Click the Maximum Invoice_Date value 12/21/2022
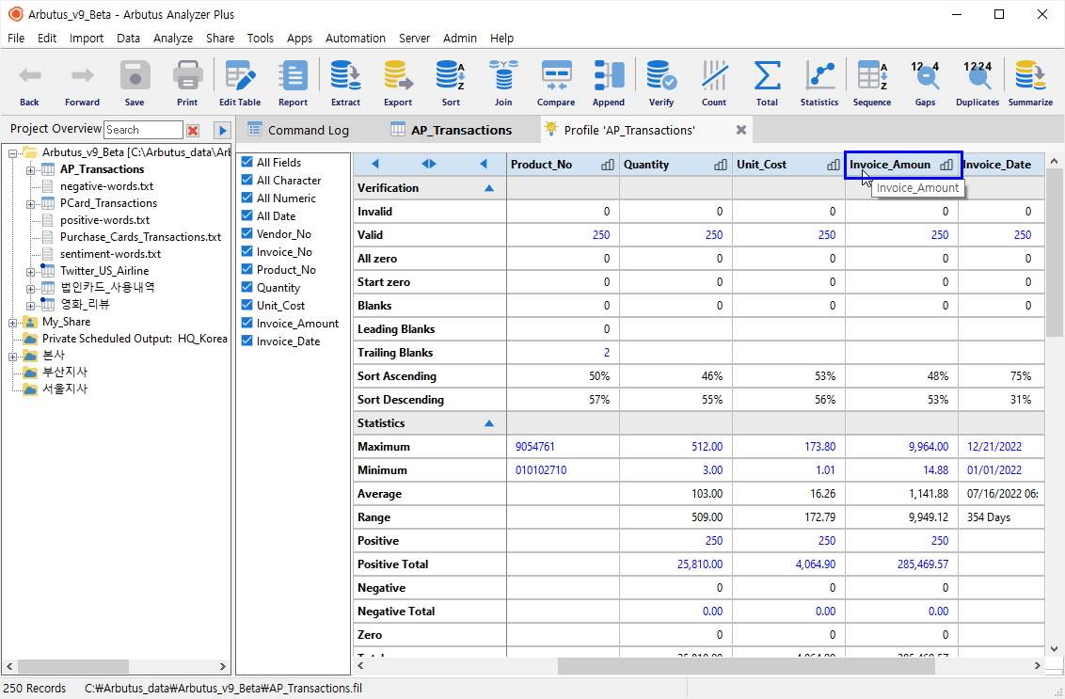Screen dimensions: 1065x699 pyautogui.click(x=994, y=446)
